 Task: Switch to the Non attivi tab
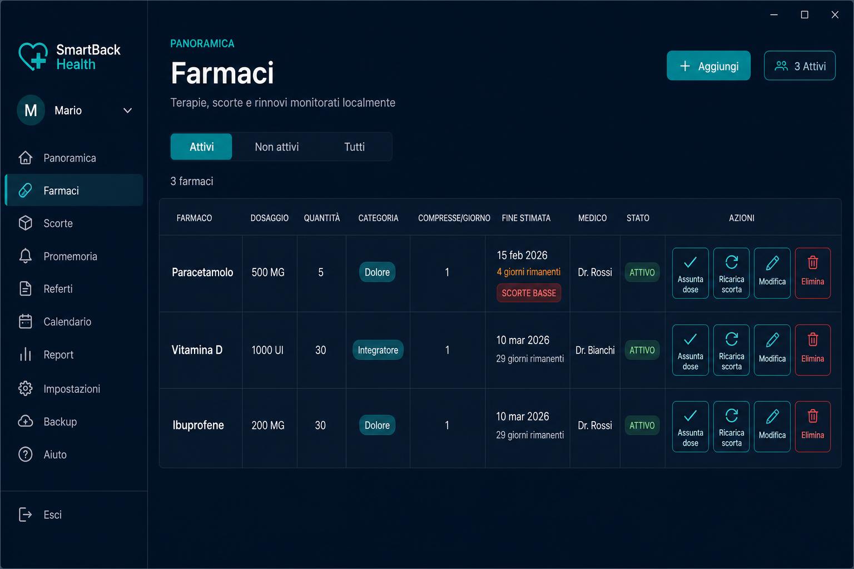point(277,147)
